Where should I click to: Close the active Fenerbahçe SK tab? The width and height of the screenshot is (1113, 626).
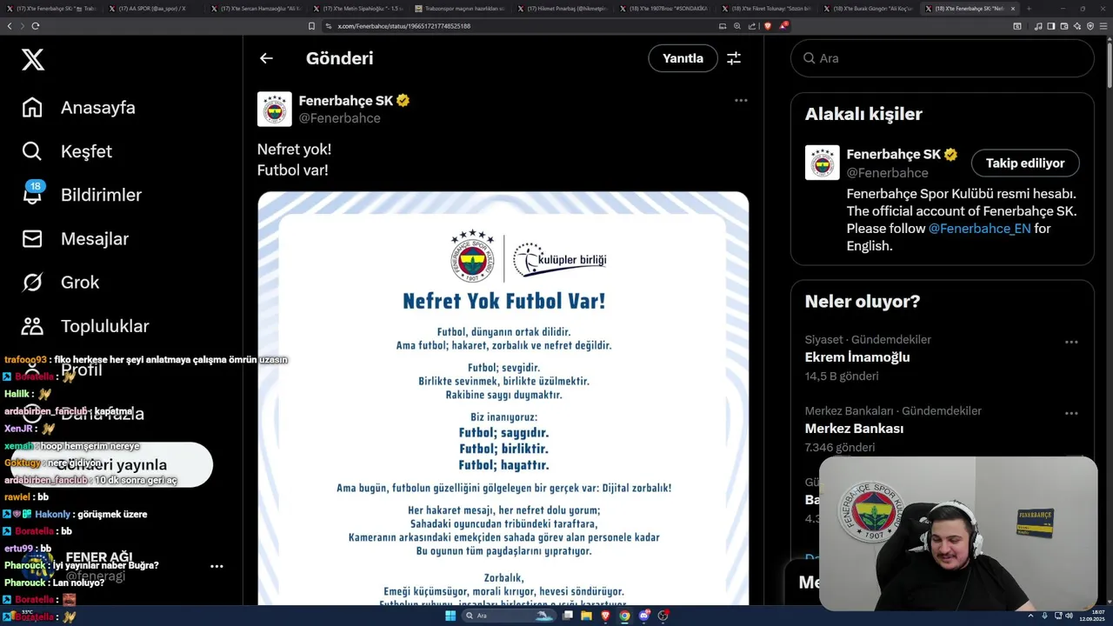point(1012,9)
